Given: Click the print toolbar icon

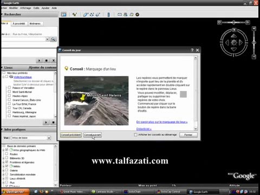Looking at the screenshot, I should pyautogui.click(x=125, y=15).
